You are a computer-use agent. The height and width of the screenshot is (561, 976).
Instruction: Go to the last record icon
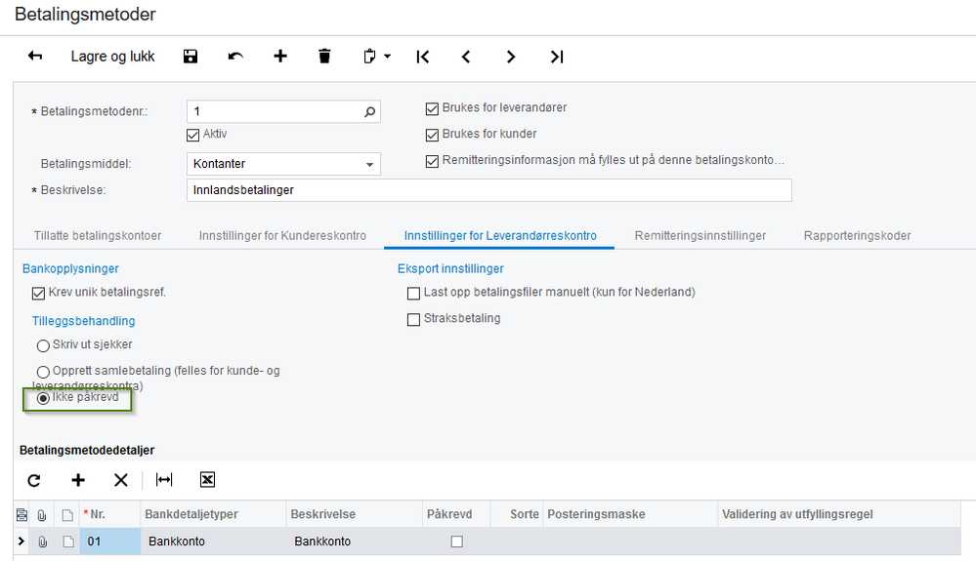click(x=556, y=57)
